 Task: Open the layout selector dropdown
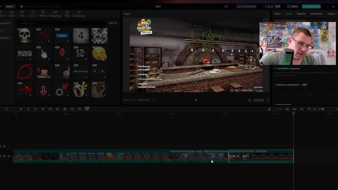coord(227,7)
